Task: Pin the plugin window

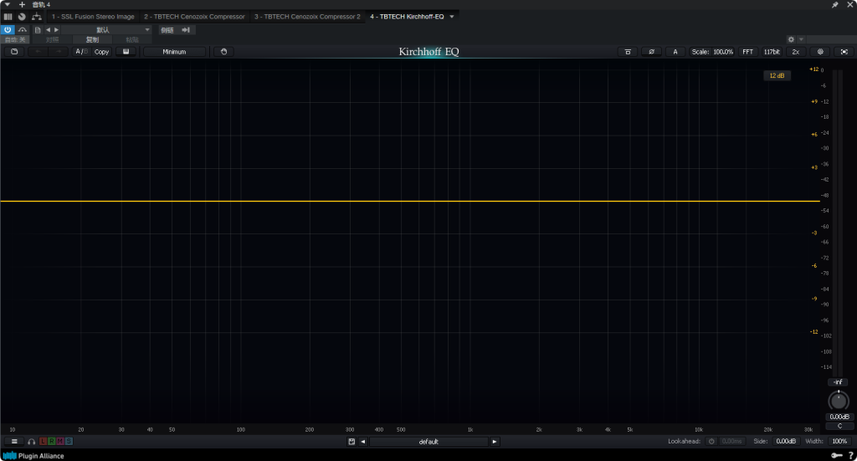Action: (x=834, y=4)
